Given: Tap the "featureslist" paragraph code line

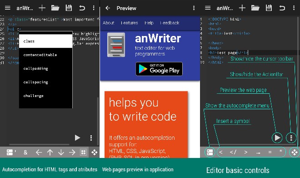Looking at the screenshot, I should pos(54,20).
